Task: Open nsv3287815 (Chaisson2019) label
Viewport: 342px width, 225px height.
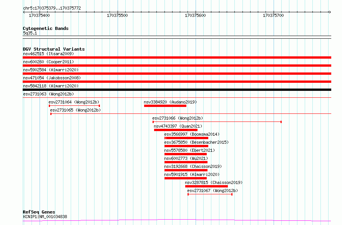Action: coord(214,182)
